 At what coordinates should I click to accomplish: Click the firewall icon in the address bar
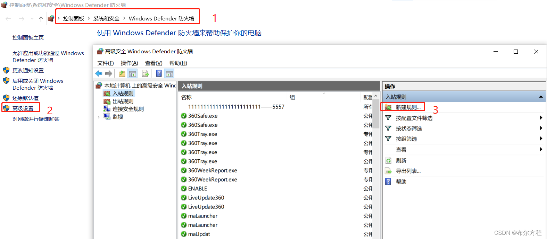51,18
